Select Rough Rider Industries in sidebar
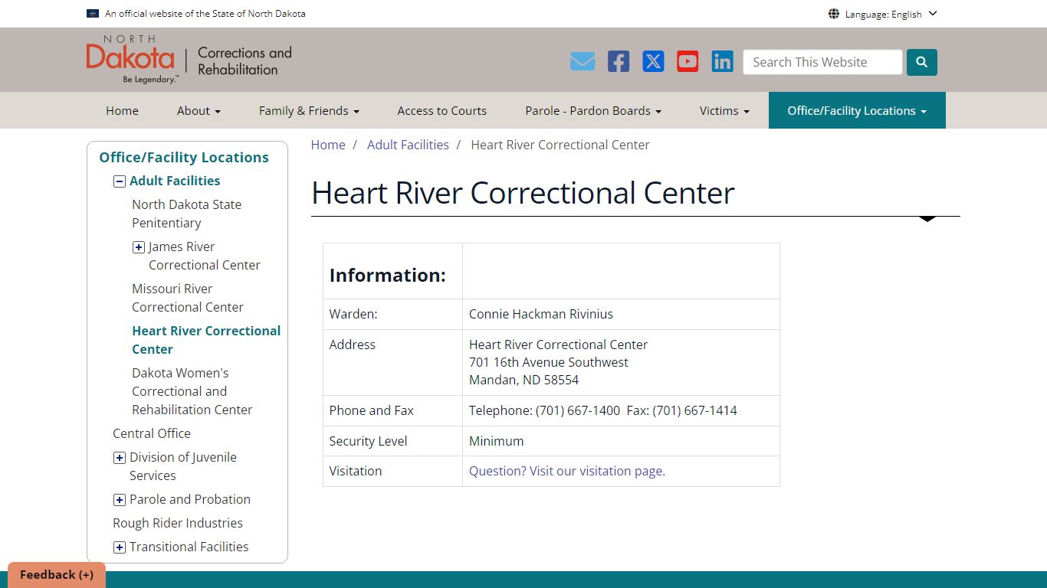Viewport: 1047px width, 588px height. click(x=178, y=523)
